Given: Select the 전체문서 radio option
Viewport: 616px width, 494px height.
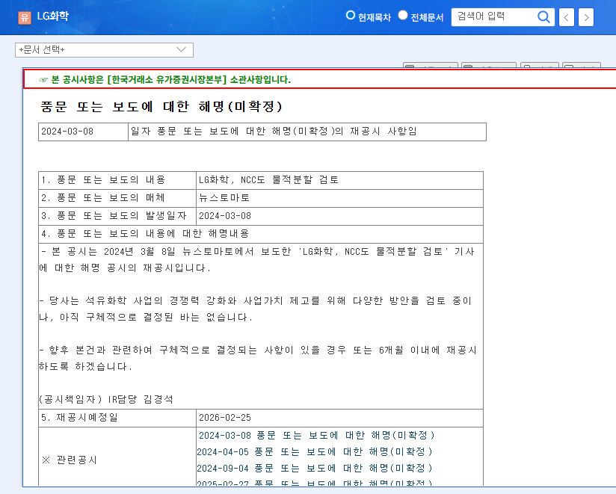Looking at the screenshot, I should [403, 15].
